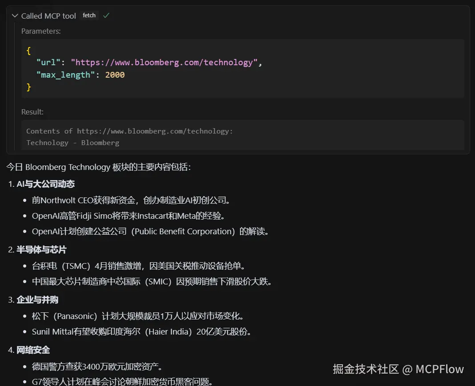
Task: Click the bullet about 中芯国际 (SMIC)
Action: (152, 282)
